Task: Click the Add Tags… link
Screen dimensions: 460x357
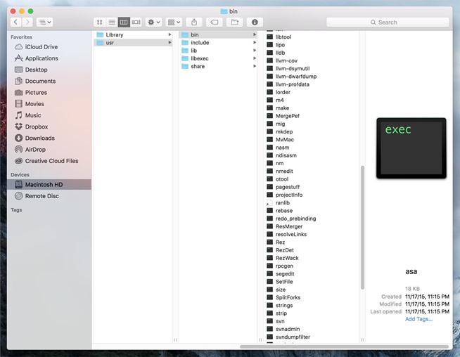Action: [x=419, y=319]
